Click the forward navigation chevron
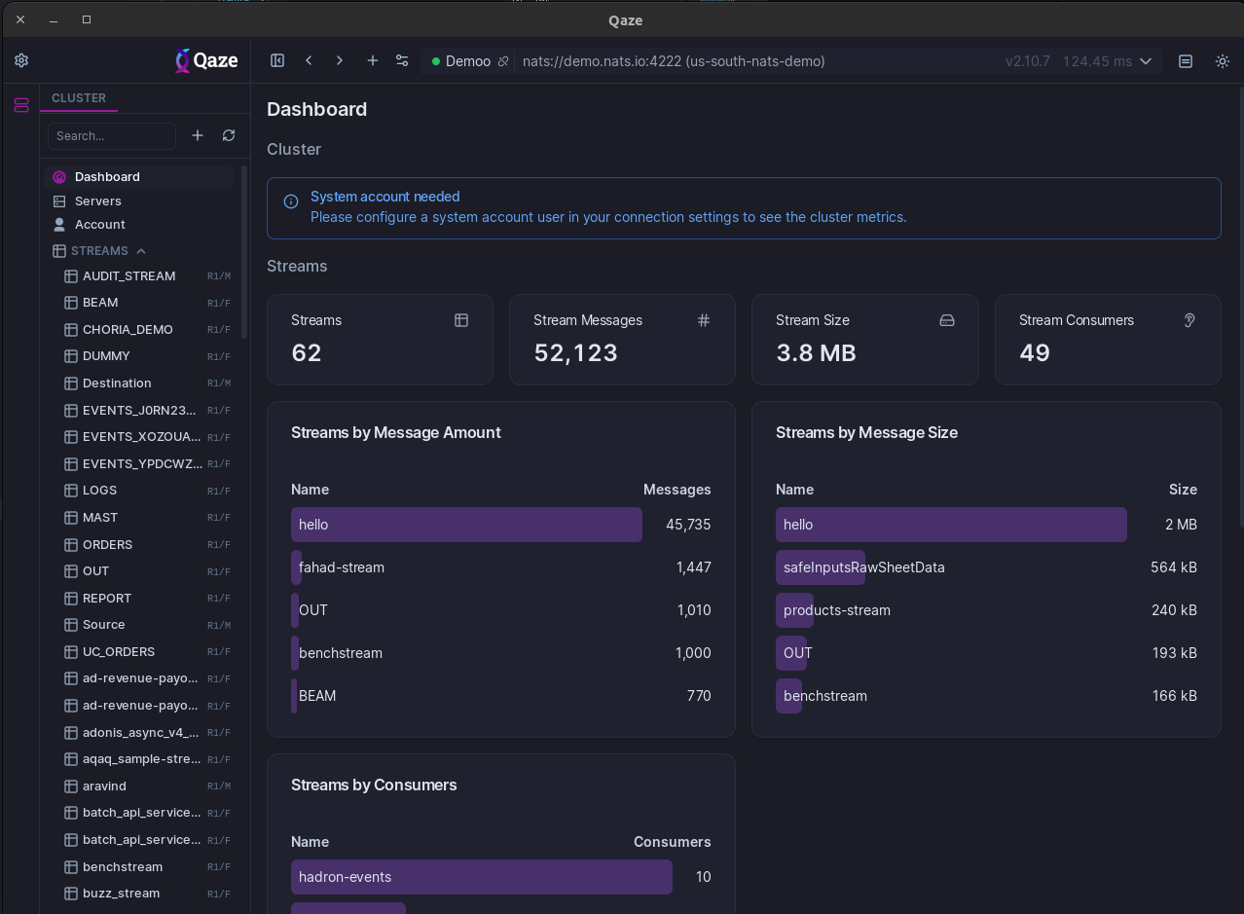Screen dimensions: 1244x914 (339, 60)
